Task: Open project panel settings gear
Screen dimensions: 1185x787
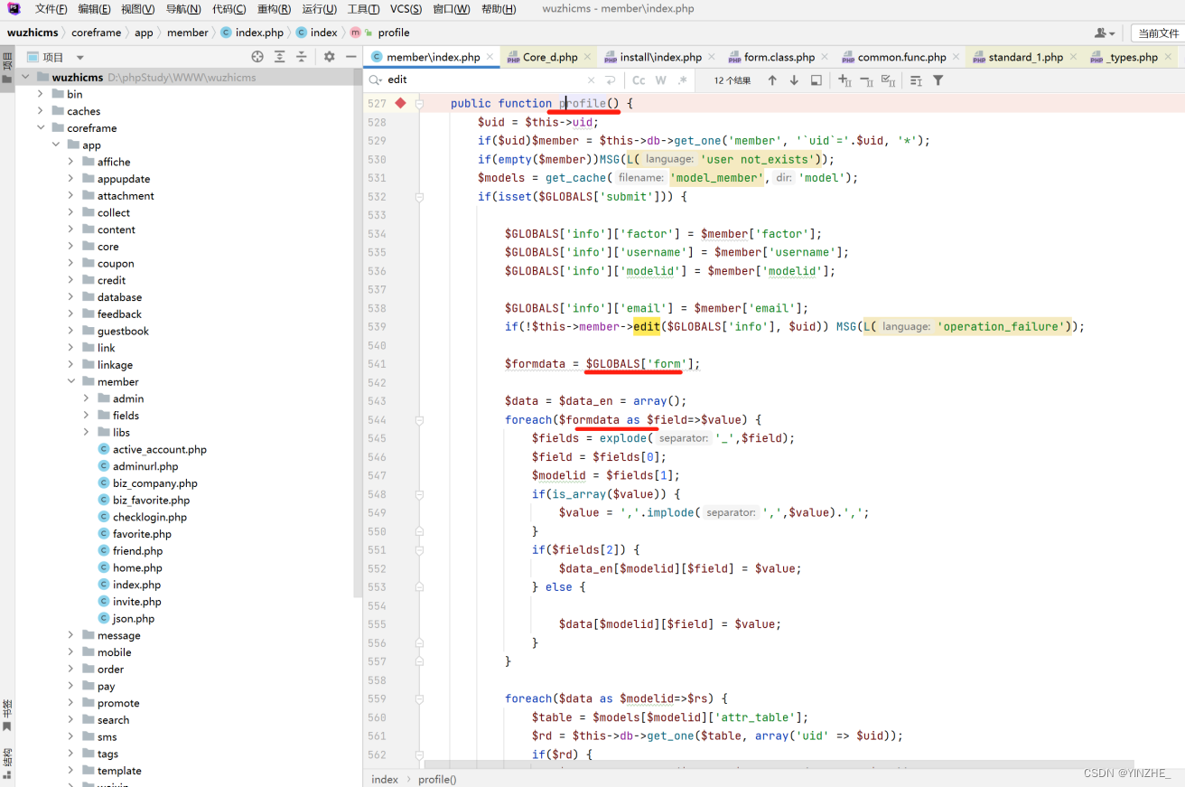Action: click(329, 56)
